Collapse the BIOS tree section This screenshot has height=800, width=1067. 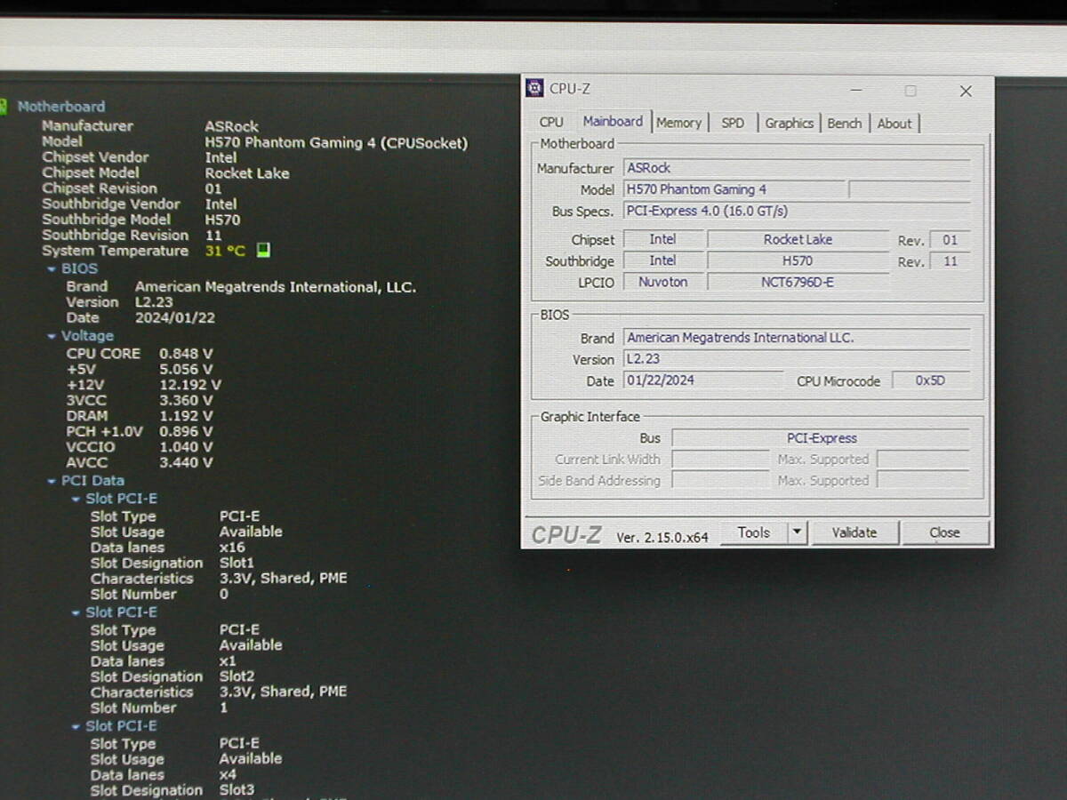point(52,269)
